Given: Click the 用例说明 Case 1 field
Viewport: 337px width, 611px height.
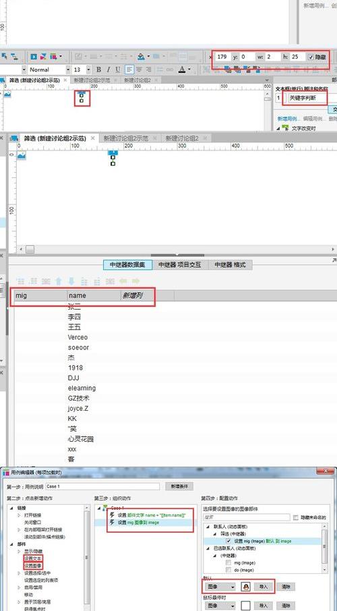Looking at the screenshot, I should point(103,486).
